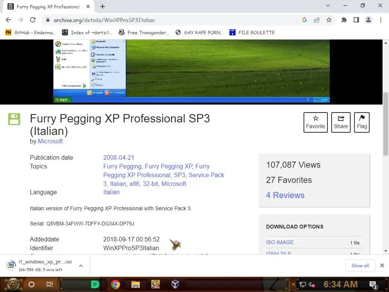Click the Microsoft author link

(50, 141)
